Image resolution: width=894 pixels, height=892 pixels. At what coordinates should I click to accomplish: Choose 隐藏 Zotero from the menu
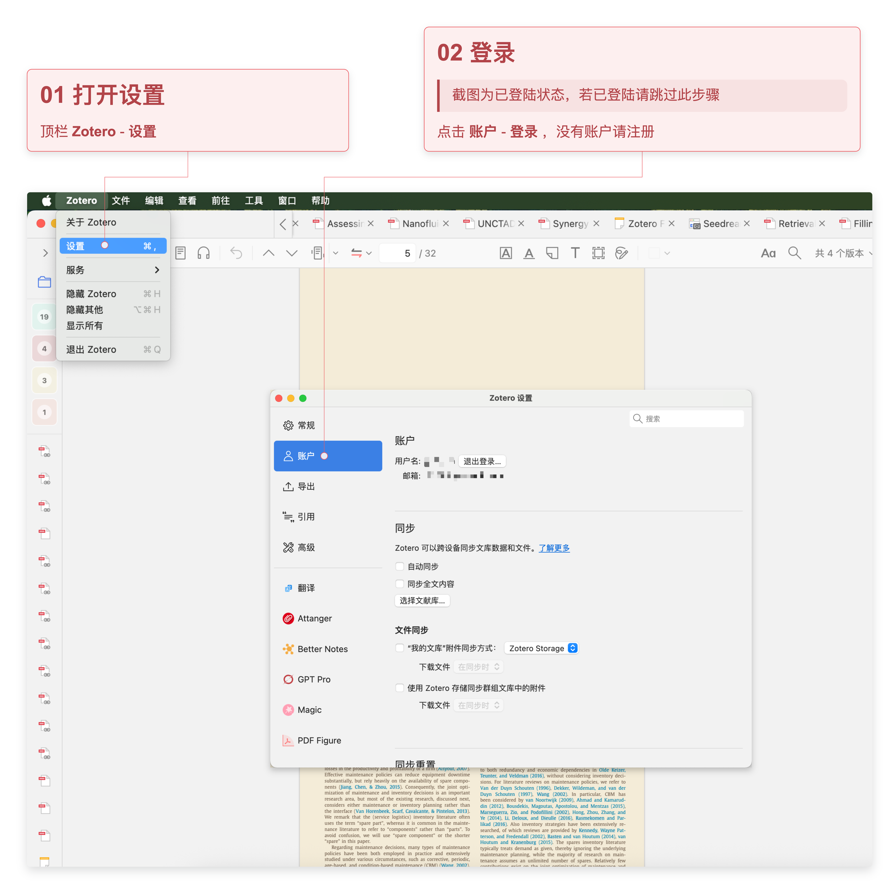[x=113, y=294]
